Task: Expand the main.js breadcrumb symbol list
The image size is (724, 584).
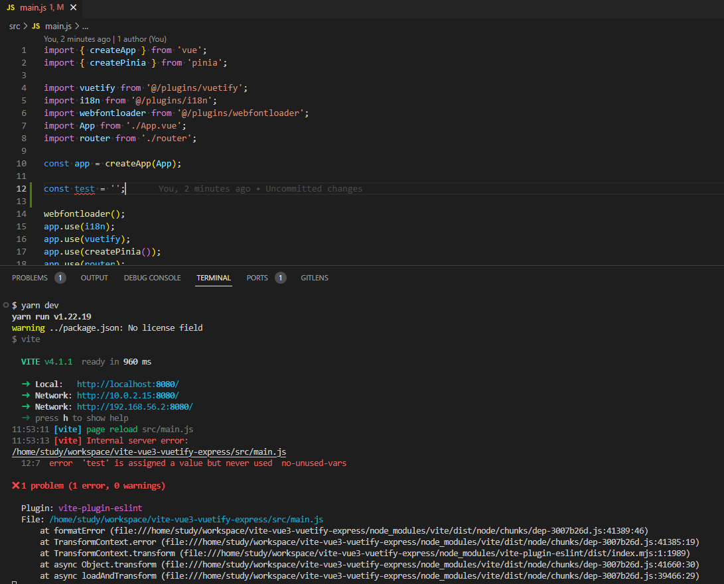Action: 58,26
